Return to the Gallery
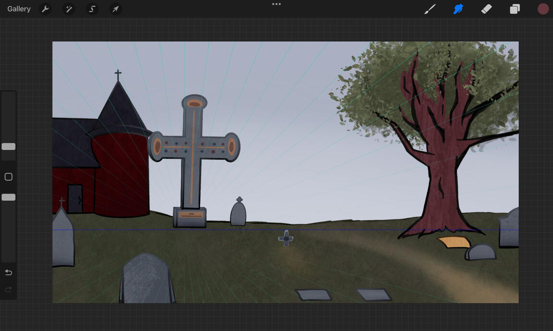 pos(19,9)
